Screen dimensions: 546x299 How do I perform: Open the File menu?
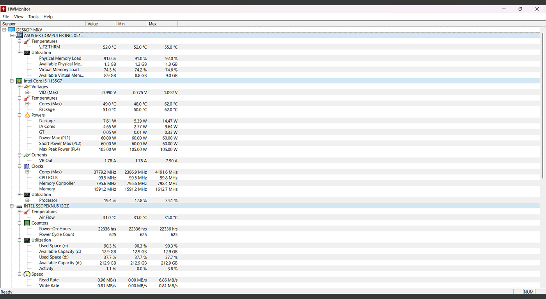point(6,17)
